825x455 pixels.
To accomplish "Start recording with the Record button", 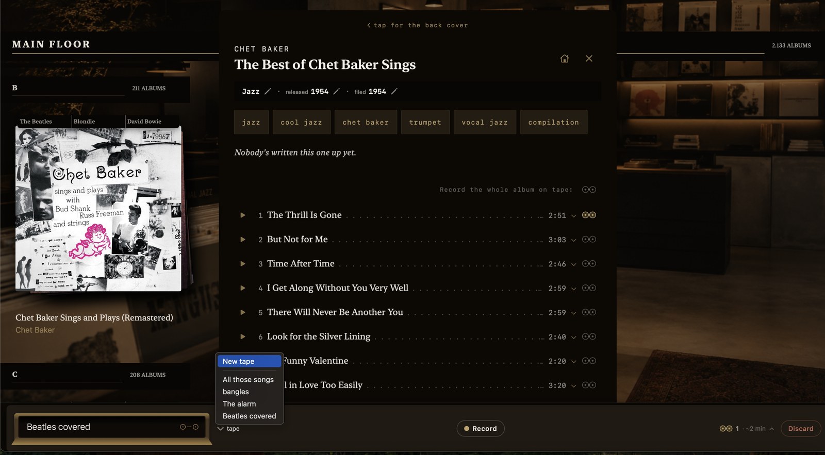I will click(481, 429).
